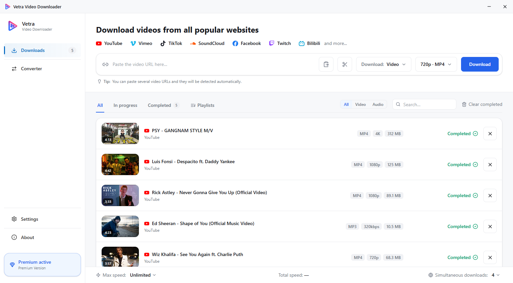The height and width of the screenshot is (283, 513).
Task: Click the paste from clipboard icon
Action: pos(326,64)
